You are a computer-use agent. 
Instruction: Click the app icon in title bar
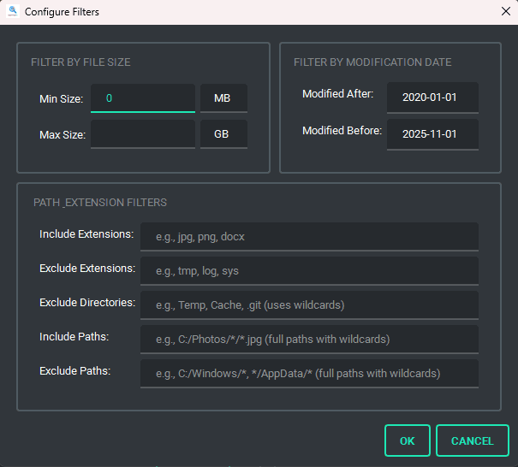pyautogui.click(x=13, y=12)
